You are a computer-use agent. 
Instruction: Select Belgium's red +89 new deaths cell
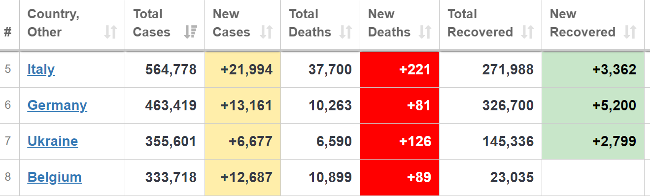coord(400,177)
